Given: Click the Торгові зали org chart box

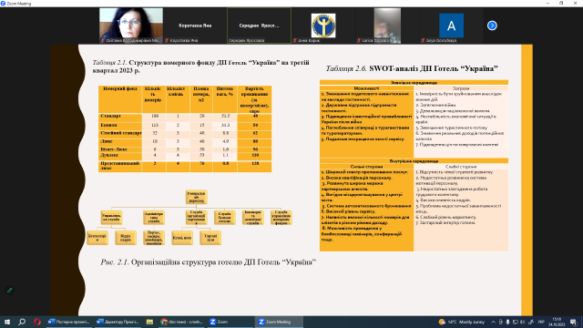Looking at the screenshot, I should (x=210, y=238).
